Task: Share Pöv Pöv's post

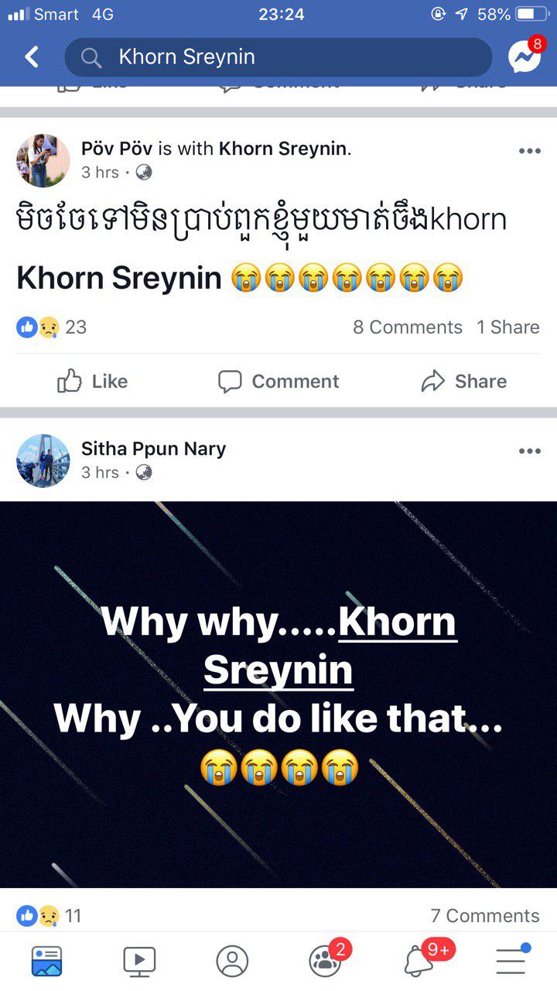Action: pos(464,381)
